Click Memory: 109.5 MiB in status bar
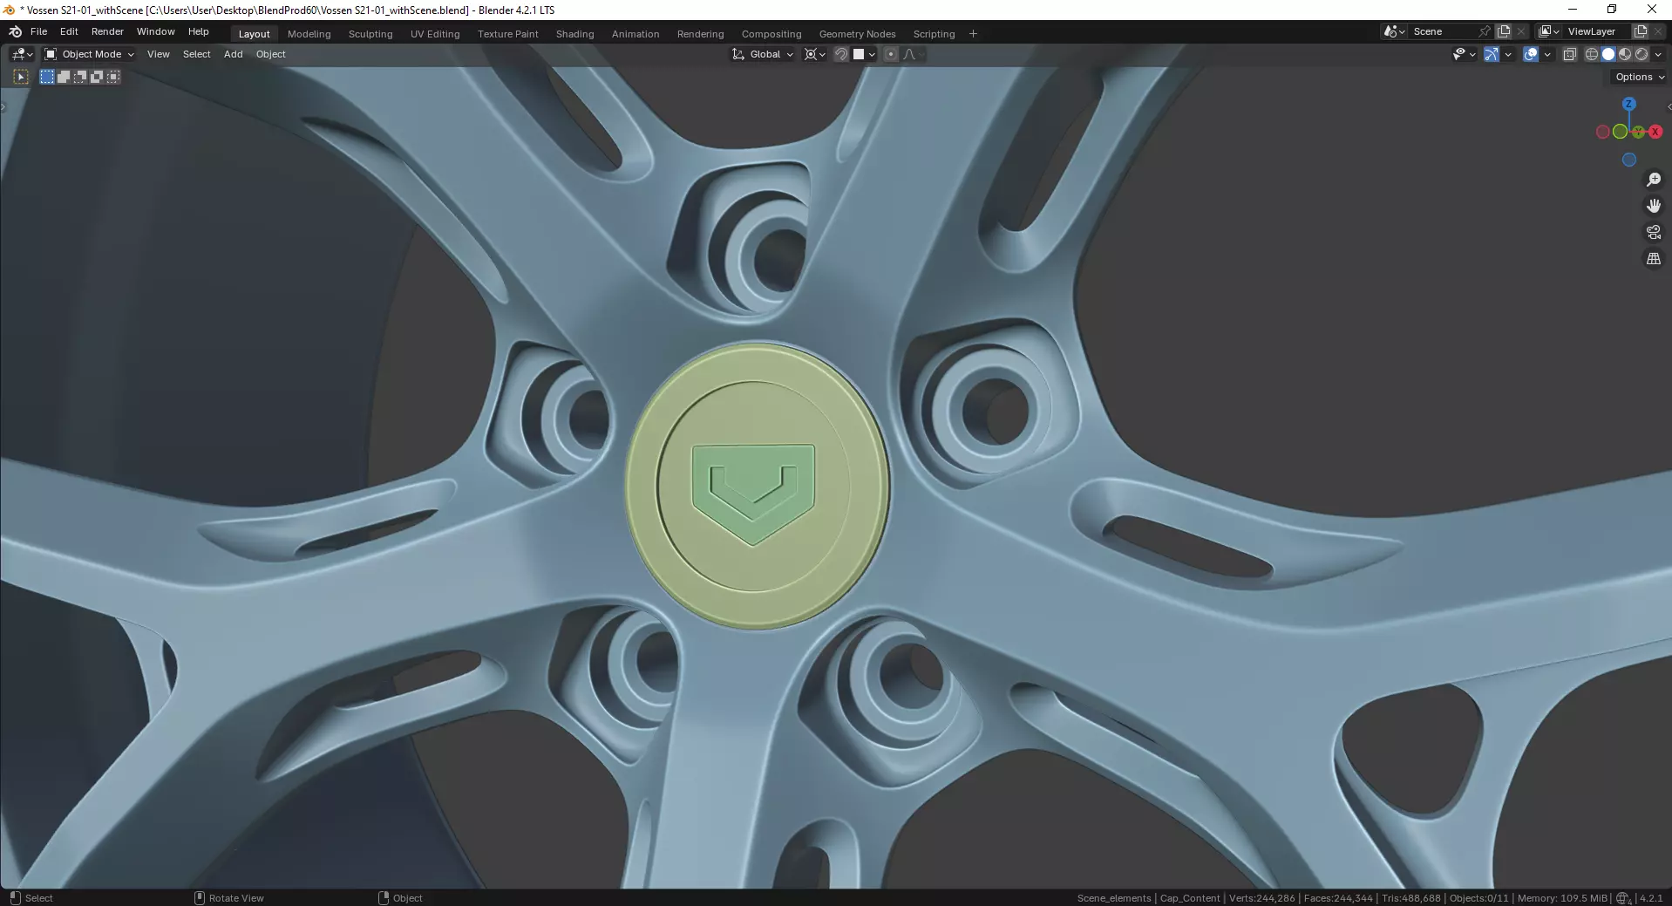Image resolution: width=1672 pixels, height=906 pixels. tap(1562, 898)
